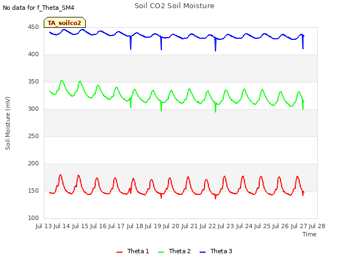350x262 pixels.
Task: Click the 100 y-axis tick label
Action: pyautogui.click(x=33, y=218)
